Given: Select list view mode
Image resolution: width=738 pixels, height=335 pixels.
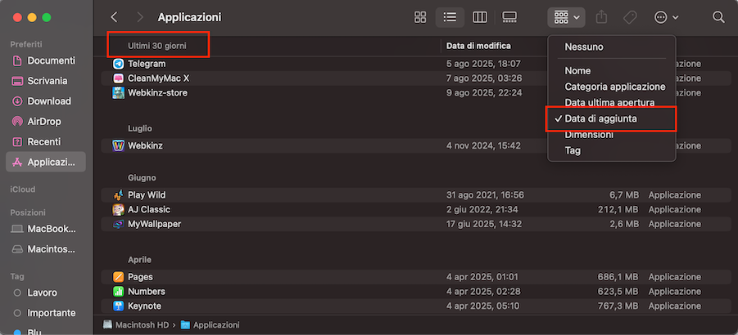Looking at the screenshot, I should 450,17.
